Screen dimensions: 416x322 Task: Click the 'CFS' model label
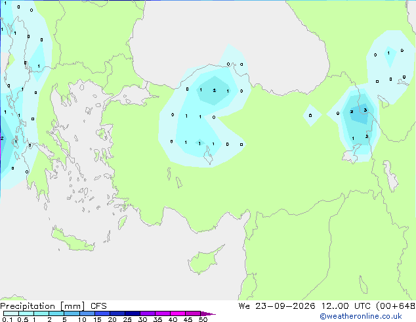pos(98,306)
